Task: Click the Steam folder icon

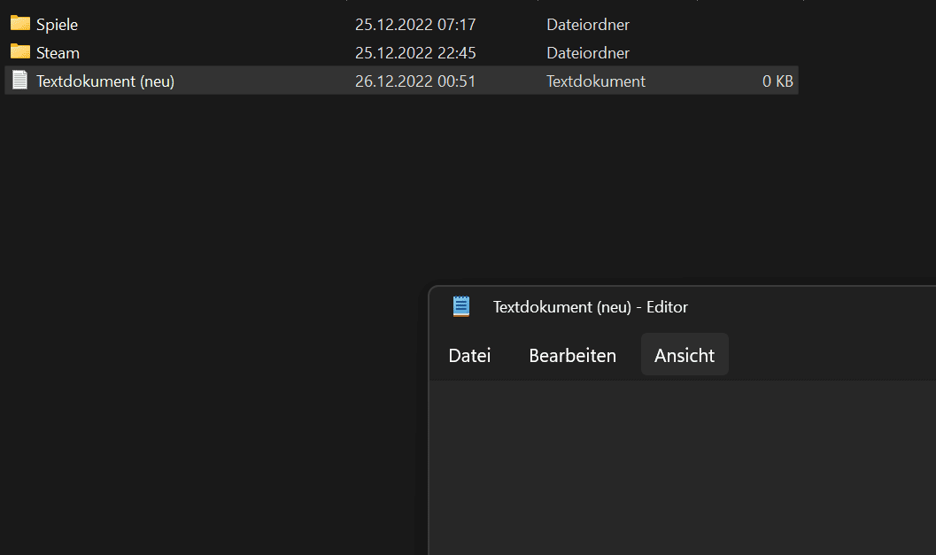Action: (x=20, y=51)
